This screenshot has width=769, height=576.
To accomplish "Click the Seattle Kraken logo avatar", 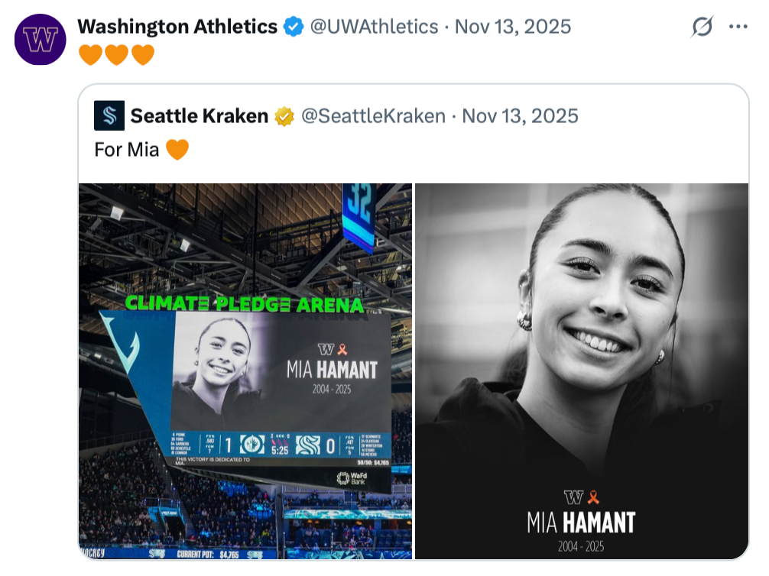I will coord(109,116).
